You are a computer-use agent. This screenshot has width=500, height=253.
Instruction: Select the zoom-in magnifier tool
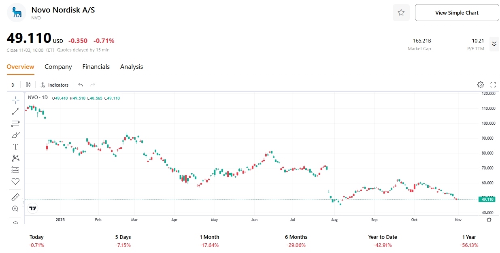point(15,208)
